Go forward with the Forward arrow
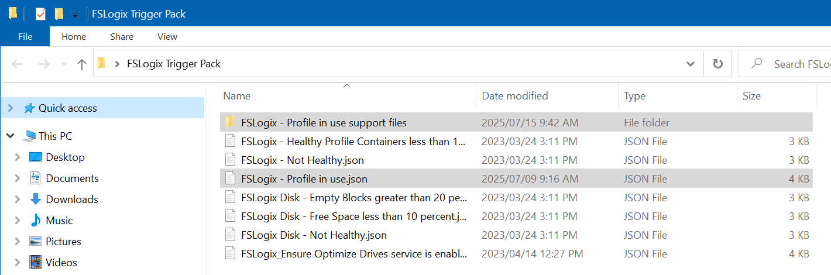The height and width of the screenshot is (275, 831). (44, 64)
